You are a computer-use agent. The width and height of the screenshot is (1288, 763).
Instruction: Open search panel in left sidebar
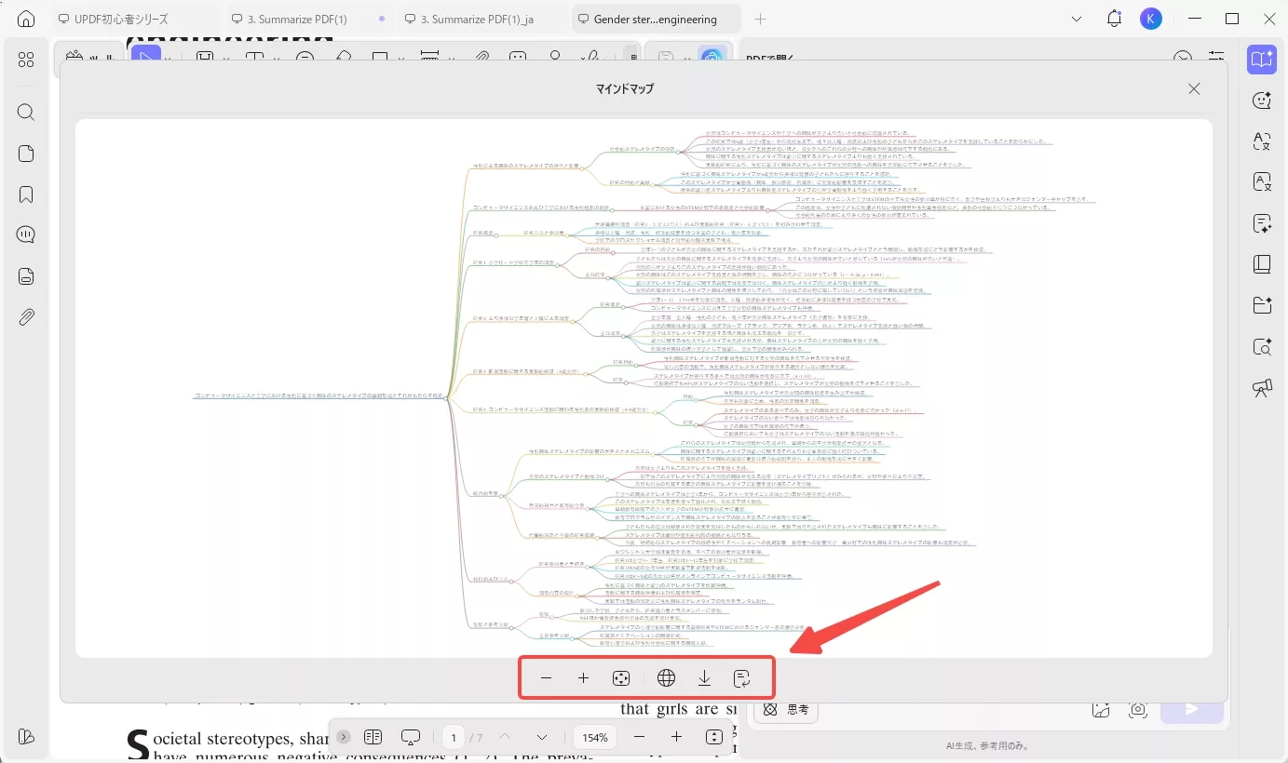(x=26, y=113)
